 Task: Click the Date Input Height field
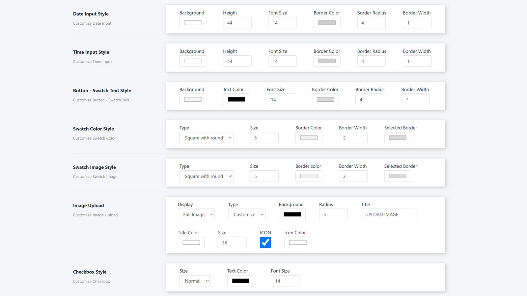pos(237,23)
